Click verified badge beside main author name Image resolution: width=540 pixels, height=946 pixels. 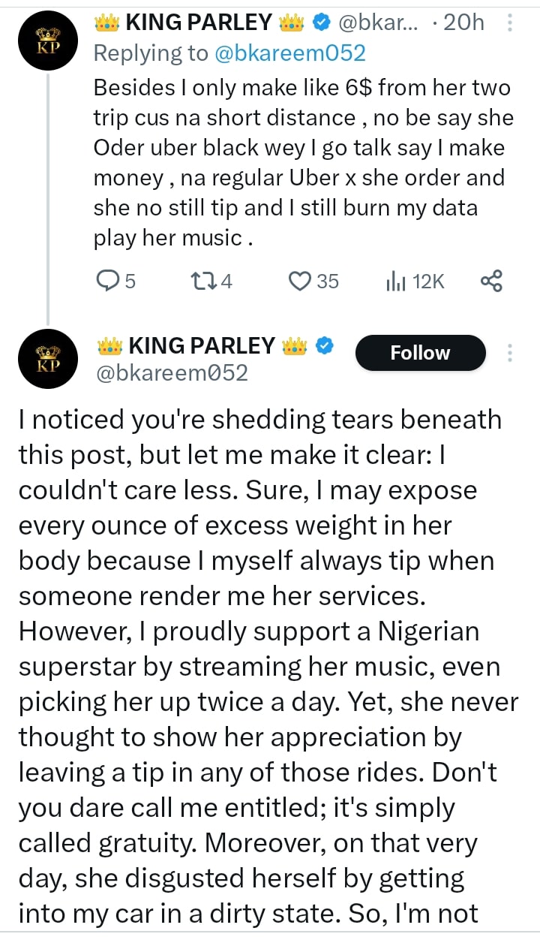pos(323,345)
